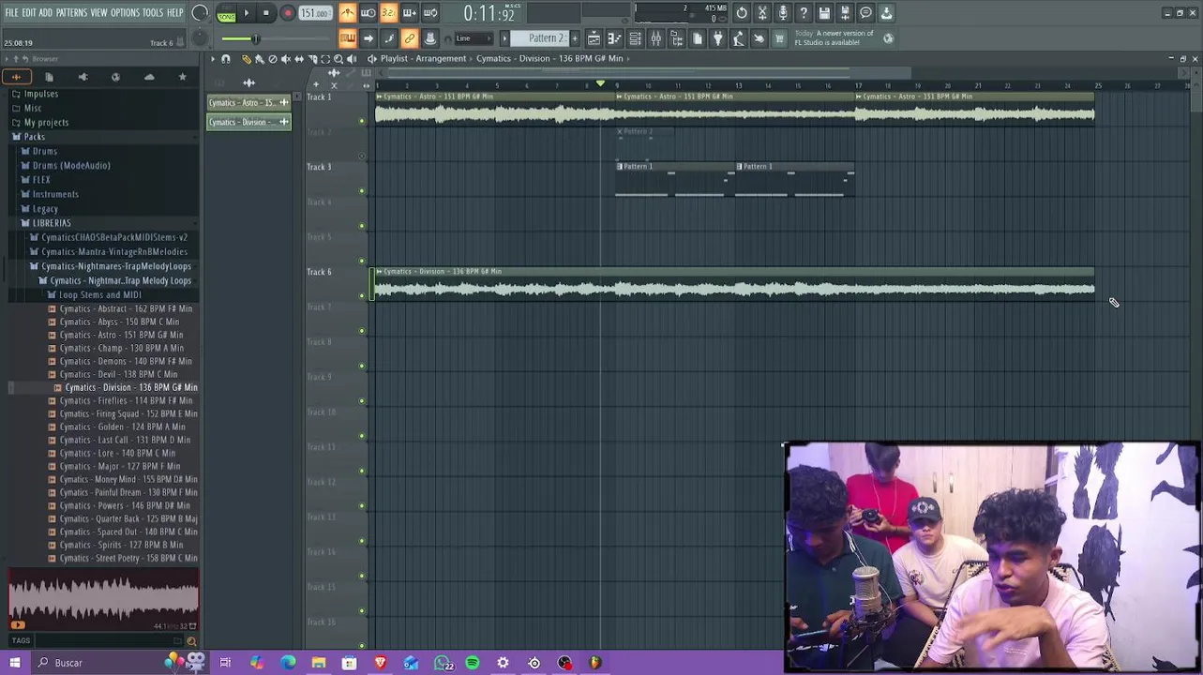This screenshot has width=1203, height=675.
Task: Open the PATTERNS menu
Action: pyautogui.click(x=71, y=13)
